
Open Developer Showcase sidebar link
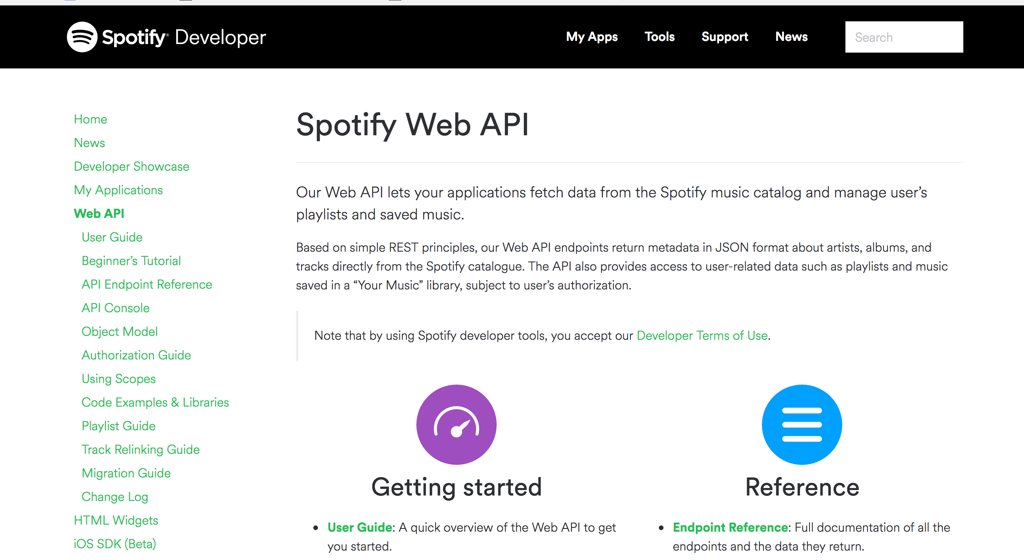[131, 166]
